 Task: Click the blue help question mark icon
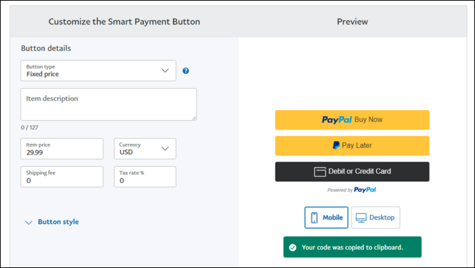pos(186,71)
